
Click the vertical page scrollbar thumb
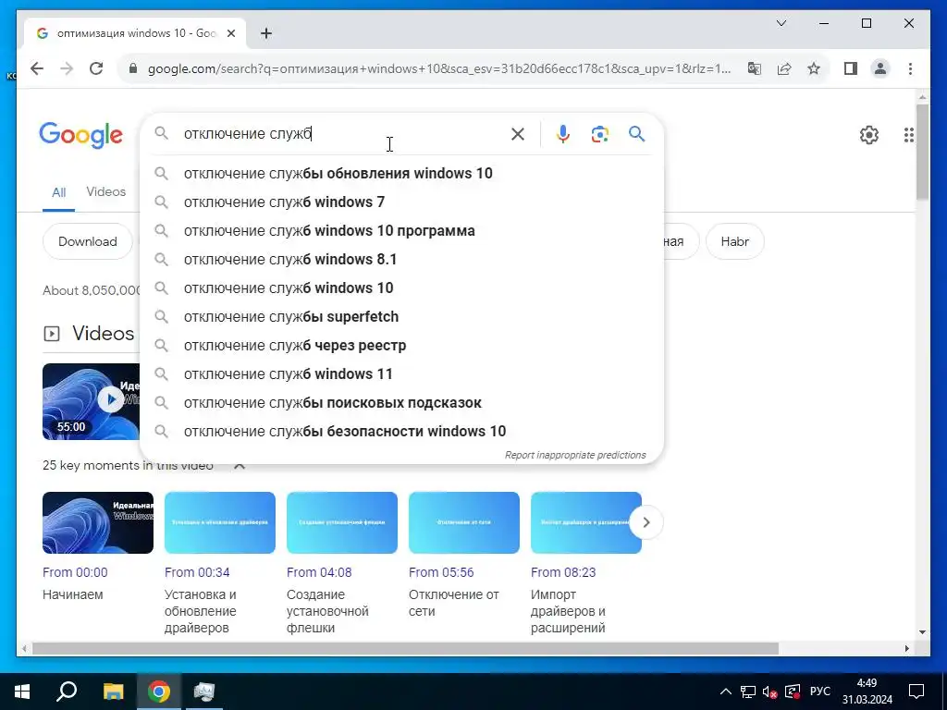[x=922, y=153]
